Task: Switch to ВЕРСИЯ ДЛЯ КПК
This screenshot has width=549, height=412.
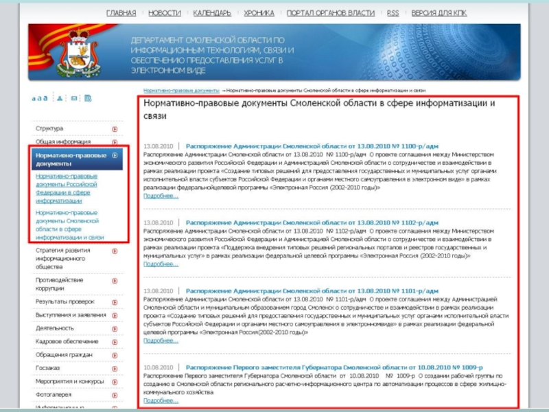Action: tap(439, 13)
